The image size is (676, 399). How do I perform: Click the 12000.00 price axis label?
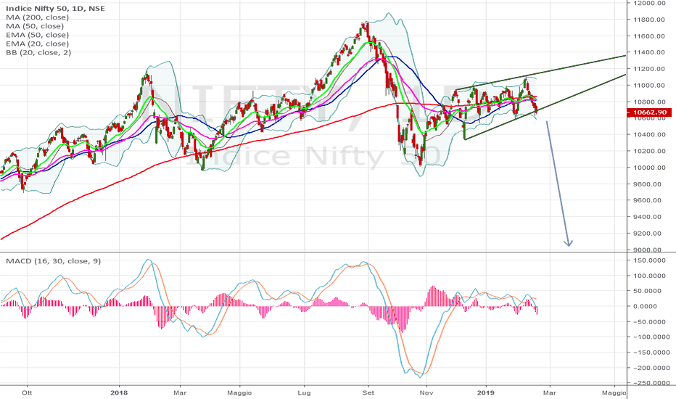[x=649, y=3]
